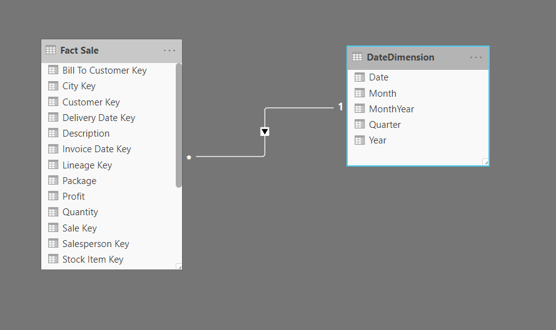The height and width of the screenshot is (330, 556).
Task: Click the icon beside MonthYear field
Action: pyautogui.click(x=359, y=109)
